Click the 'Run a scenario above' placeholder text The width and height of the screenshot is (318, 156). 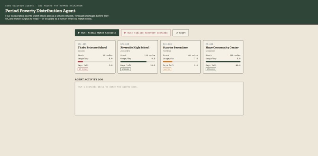click(108, 87)
